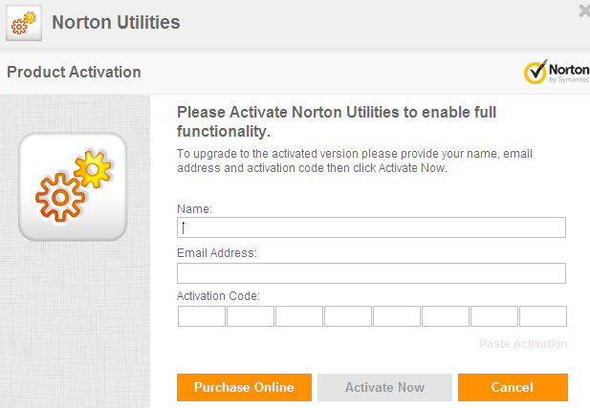Image resolution: width=590 pixels, height=408 pixels.
Task: Click the fifth Activation Code box
Action: (397, 316)
